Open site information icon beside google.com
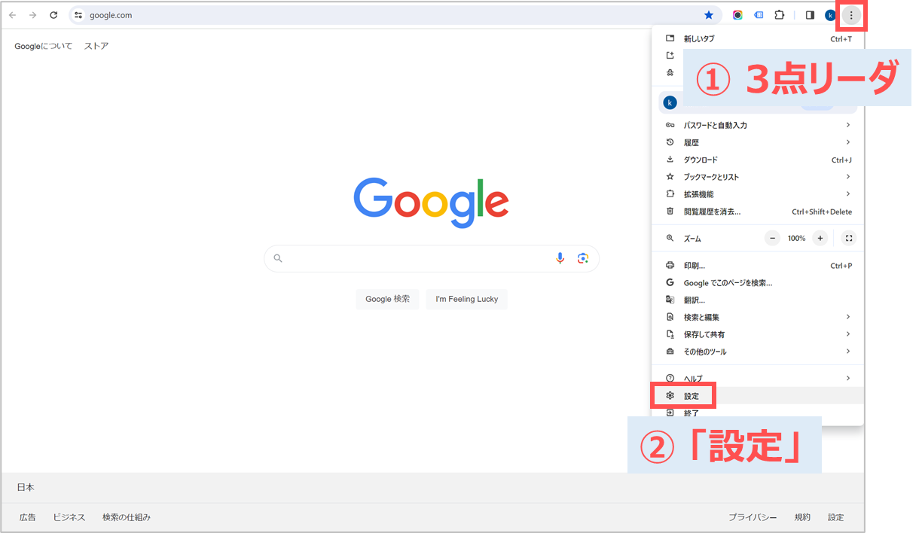The height and width of the screenshot is (533, 922). point(78,15)
